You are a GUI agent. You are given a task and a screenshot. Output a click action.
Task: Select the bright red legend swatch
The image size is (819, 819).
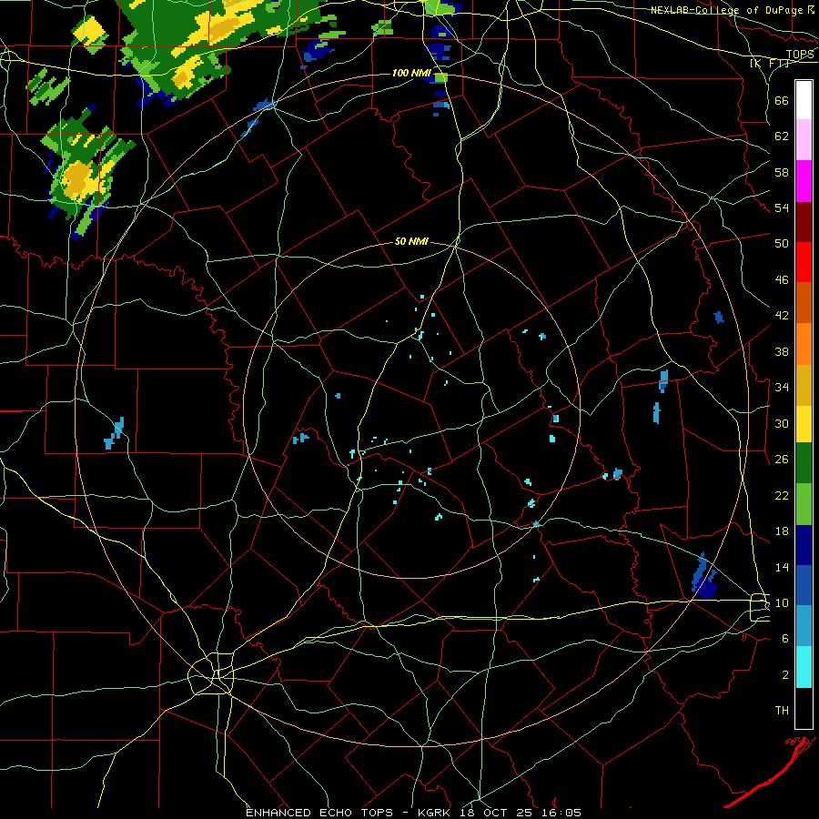[x=804, y=262]
